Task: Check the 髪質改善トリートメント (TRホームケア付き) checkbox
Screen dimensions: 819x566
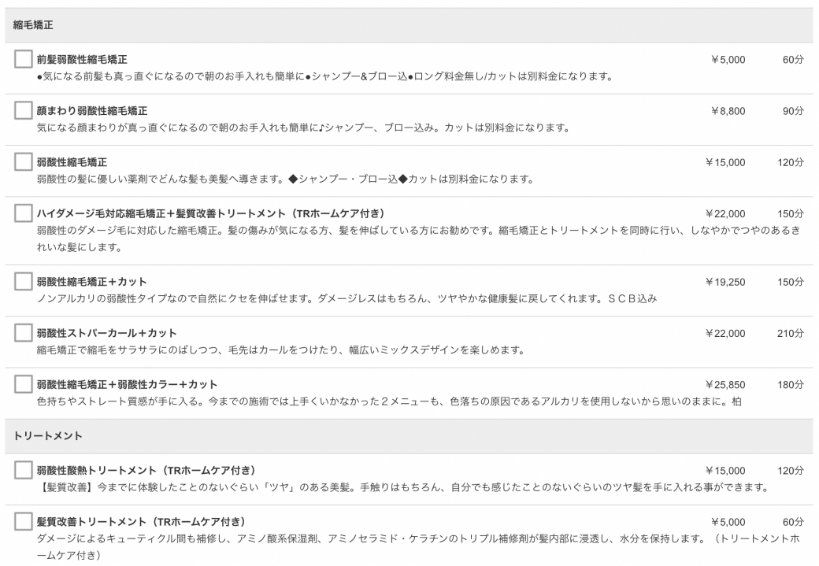Action: 24,522
